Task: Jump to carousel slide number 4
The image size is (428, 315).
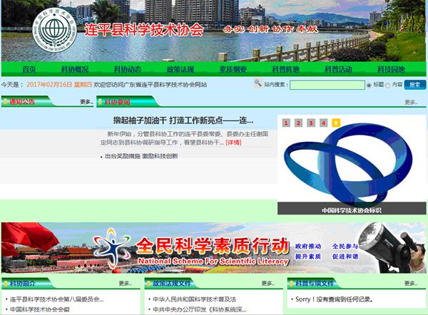Action: [323, 123]
